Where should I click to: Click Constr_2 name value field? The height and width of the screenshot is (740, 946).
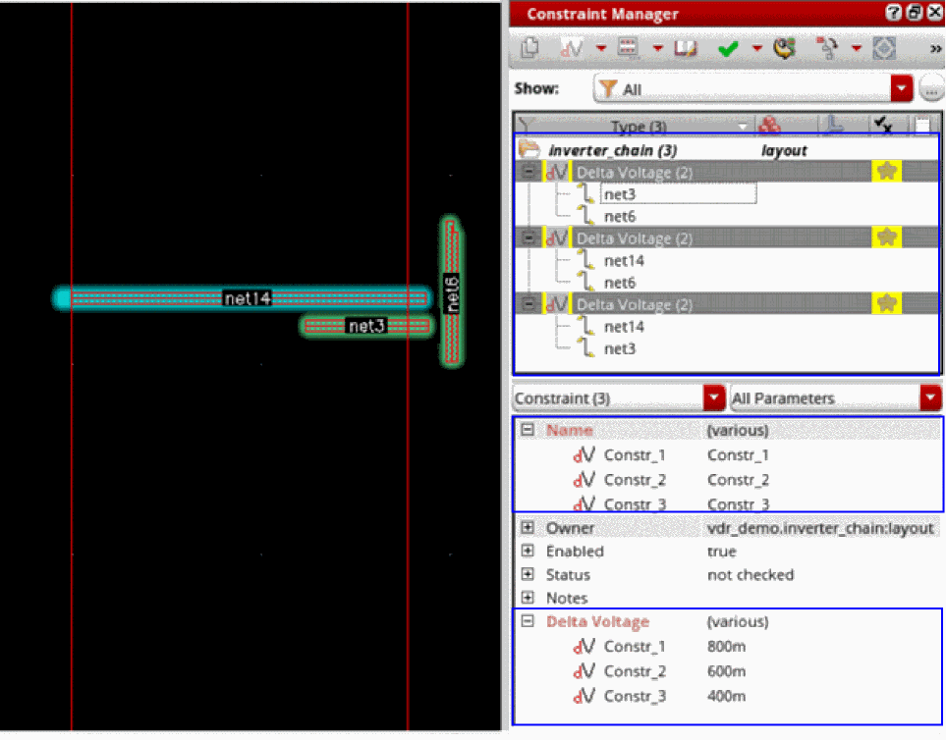coord(738,480)
